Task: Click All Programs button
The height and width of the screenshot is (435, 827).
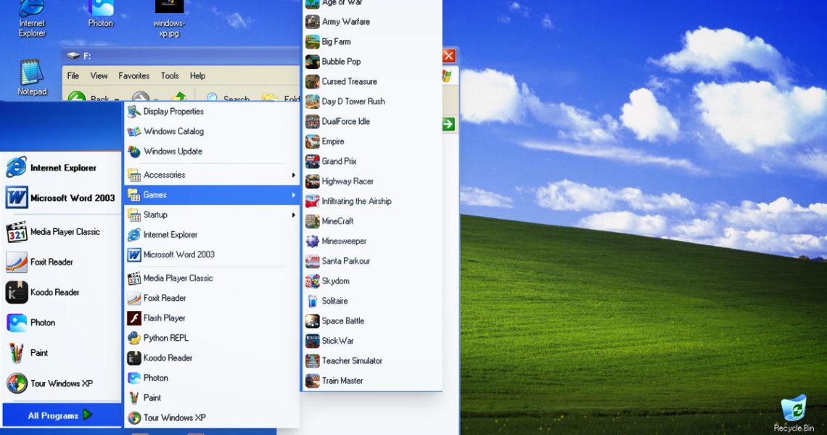Action: coord(60,415)
